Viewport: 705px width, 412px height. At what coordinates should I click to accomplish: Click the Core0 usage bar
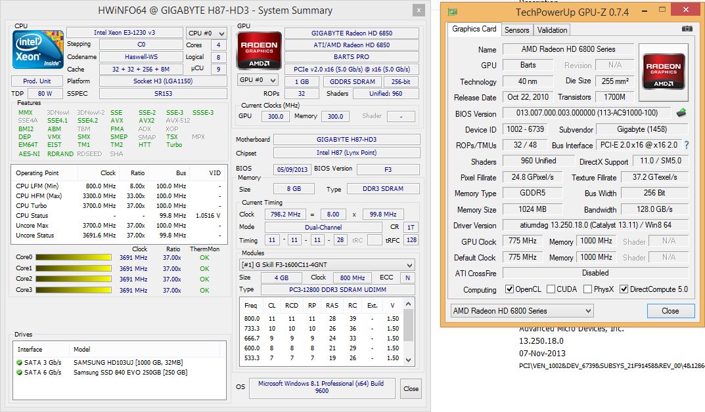coord(74,257)
